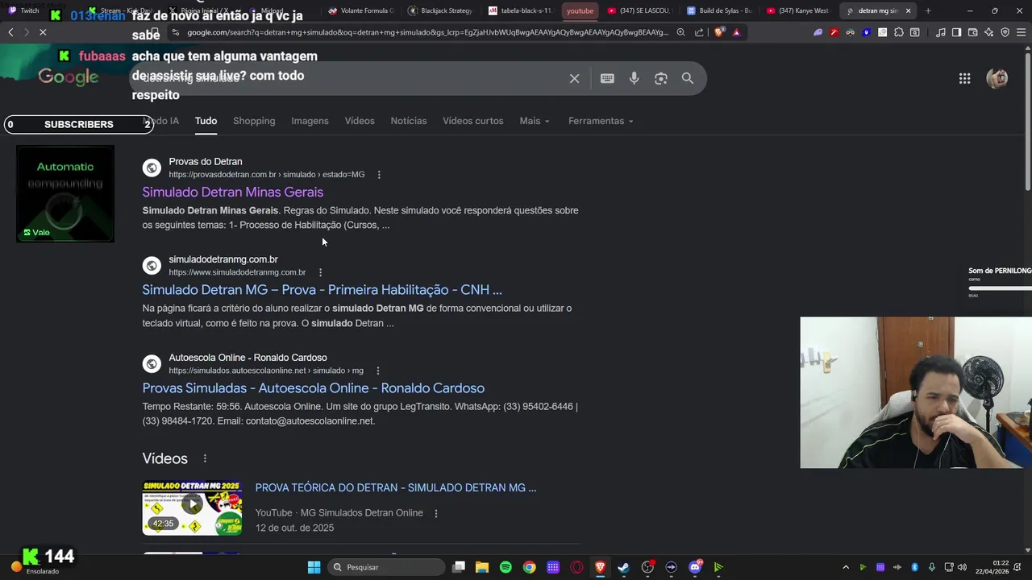Open Steam from the taskbar

click(x=623, y=567)
